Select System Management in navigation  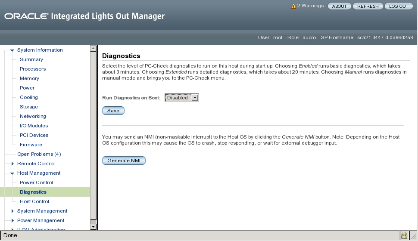tap(42, 211)
